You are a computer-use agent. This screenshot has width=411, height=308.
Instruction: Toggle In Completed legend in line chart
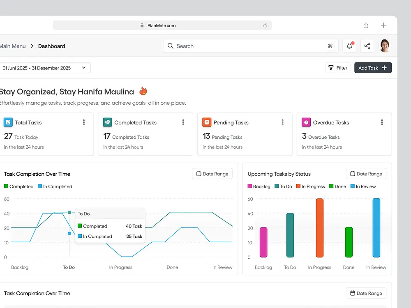click(x=55, y=186)
